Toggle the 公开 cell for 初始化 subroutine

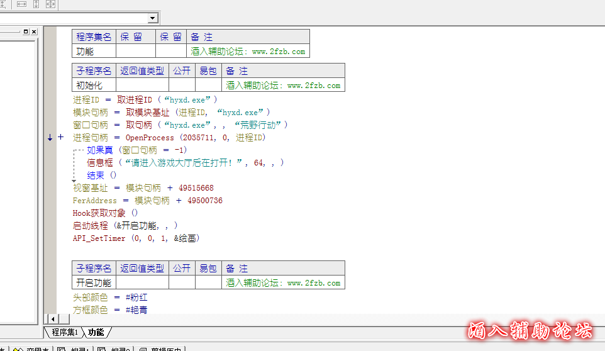tap(182, 85)
